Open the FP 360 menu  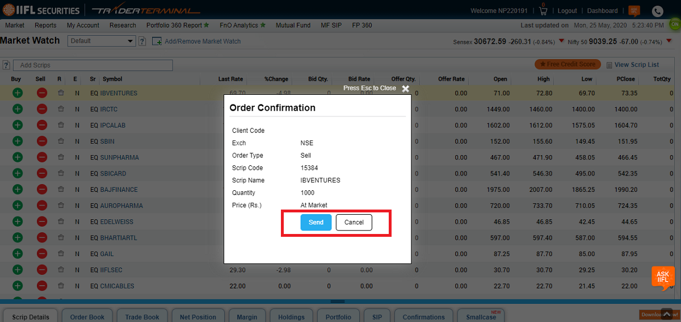click(362, 25)
